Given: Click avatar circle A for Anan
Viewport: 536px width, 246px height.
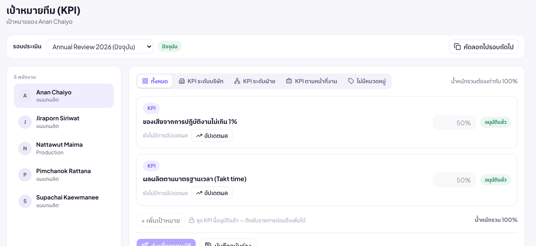Looking at the screenshot, I should point(25,96).
